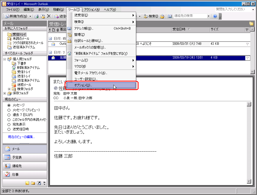The height and width of the screenshot is (195, 257).
Task: Open the Tasks (仕事) navigation button
Action: click(x=25, y=174)
